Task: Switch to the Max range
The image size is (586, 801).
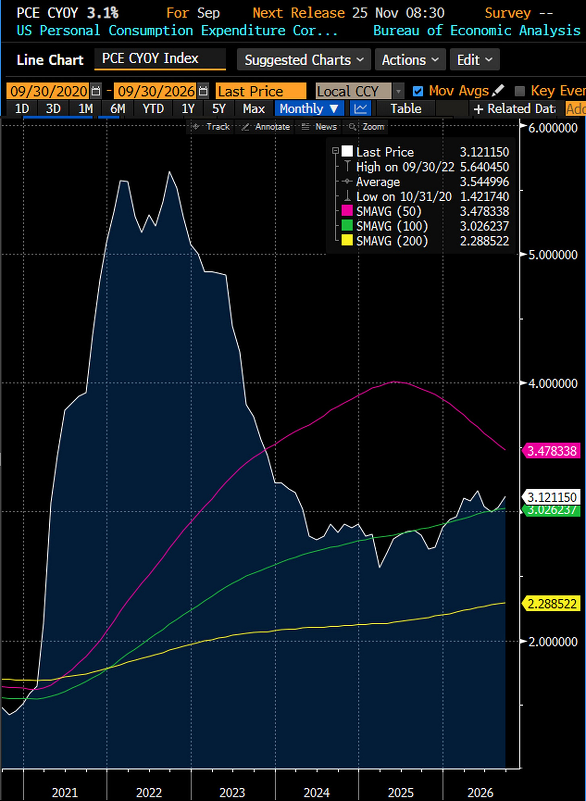Action: coord(254,109)
